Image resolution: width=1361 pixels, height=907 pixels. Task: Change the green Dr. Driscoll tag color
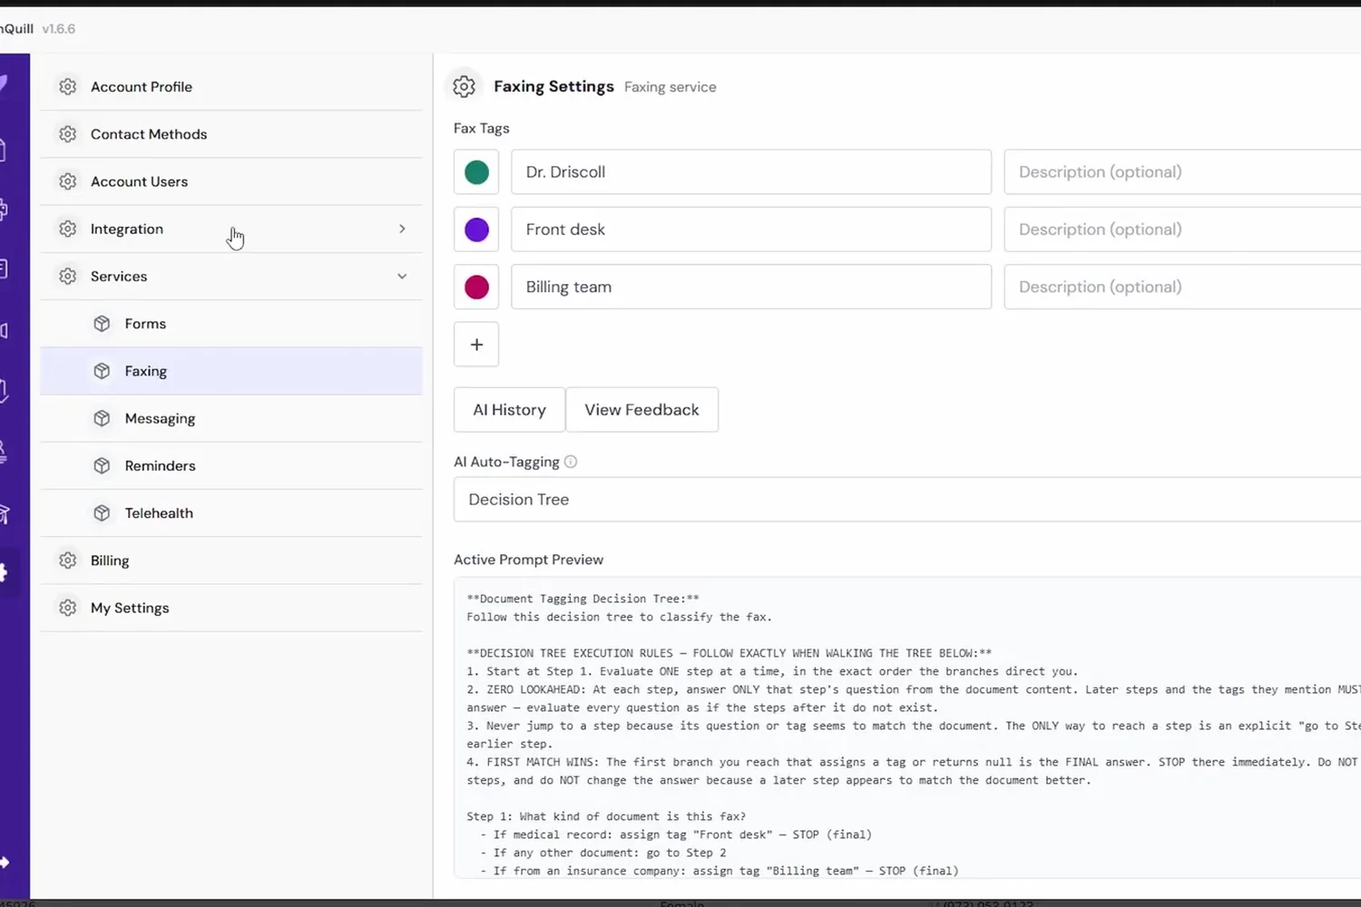tap(476, 172)
